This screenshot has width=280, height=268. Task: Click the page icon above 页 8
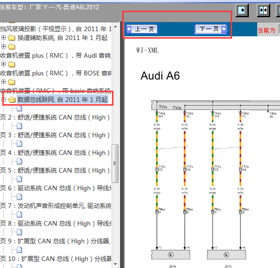click(x=19, y=214)
